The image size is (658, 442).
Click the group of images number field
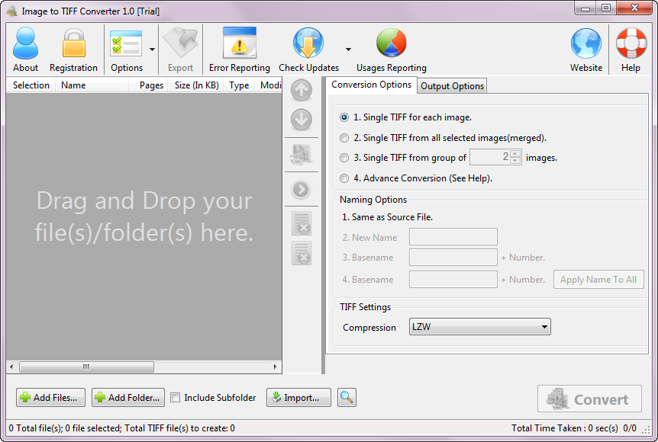coord(490,157)
